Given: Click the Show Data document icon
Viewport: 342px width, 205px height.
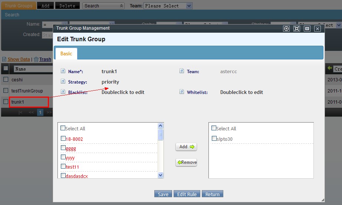Looking at the screenshot, I should coord(4,59).
